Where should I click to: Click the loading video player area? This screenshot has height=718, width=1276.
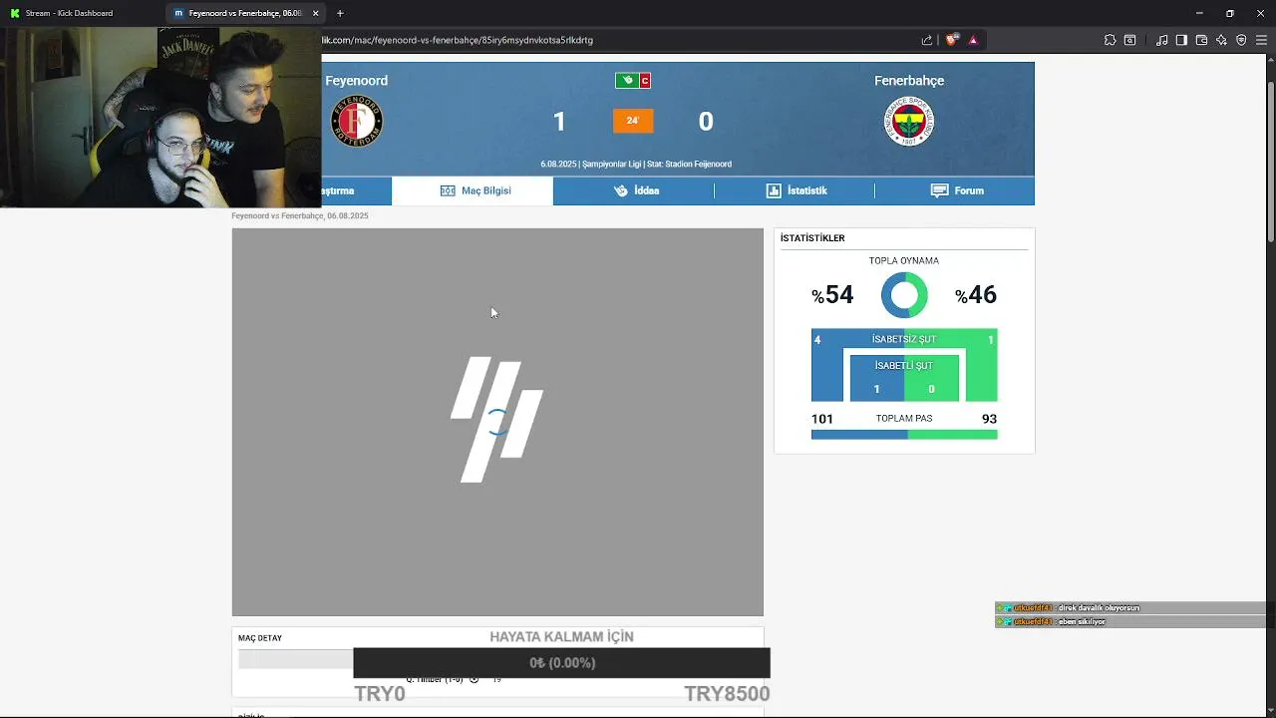click(497, 422)
